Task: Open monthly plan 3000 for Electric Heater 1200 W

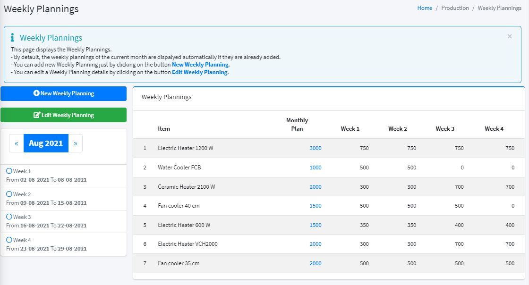Action: coord(316,148)
